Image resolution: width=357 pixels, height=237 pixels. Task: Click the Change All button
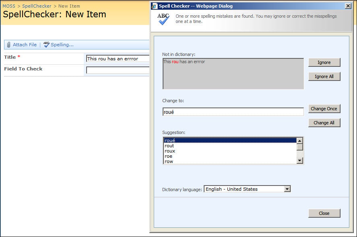tap(324, 123)
